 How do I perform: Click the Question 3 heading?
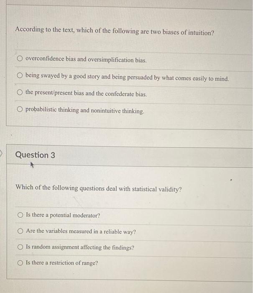(x=35, y=155)
